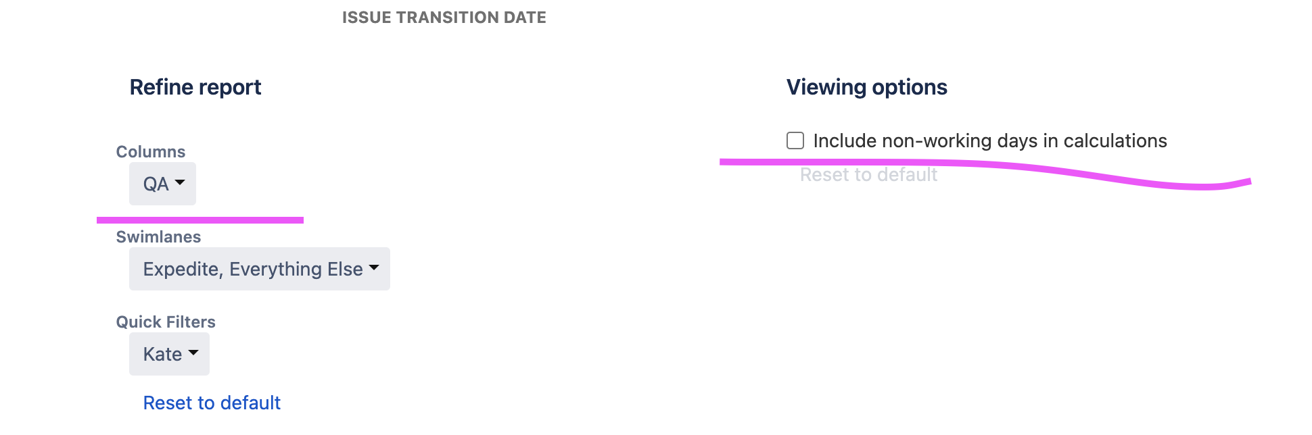
Task: Click the Columns field label
Action: pyautogui.click(x=151, y=151)
